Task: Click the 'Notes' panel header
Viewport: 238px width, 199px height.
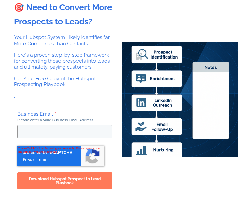Action: 211,67
